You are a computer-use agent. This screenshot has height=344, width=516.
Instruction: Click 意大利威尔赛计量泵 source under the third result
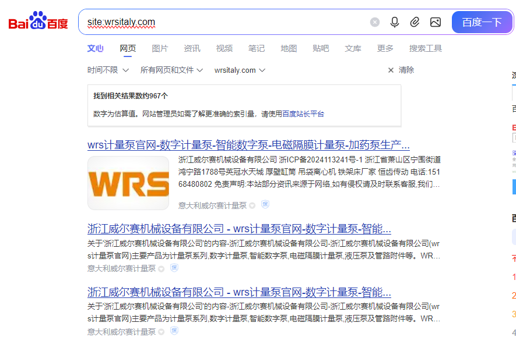(121, 332)
